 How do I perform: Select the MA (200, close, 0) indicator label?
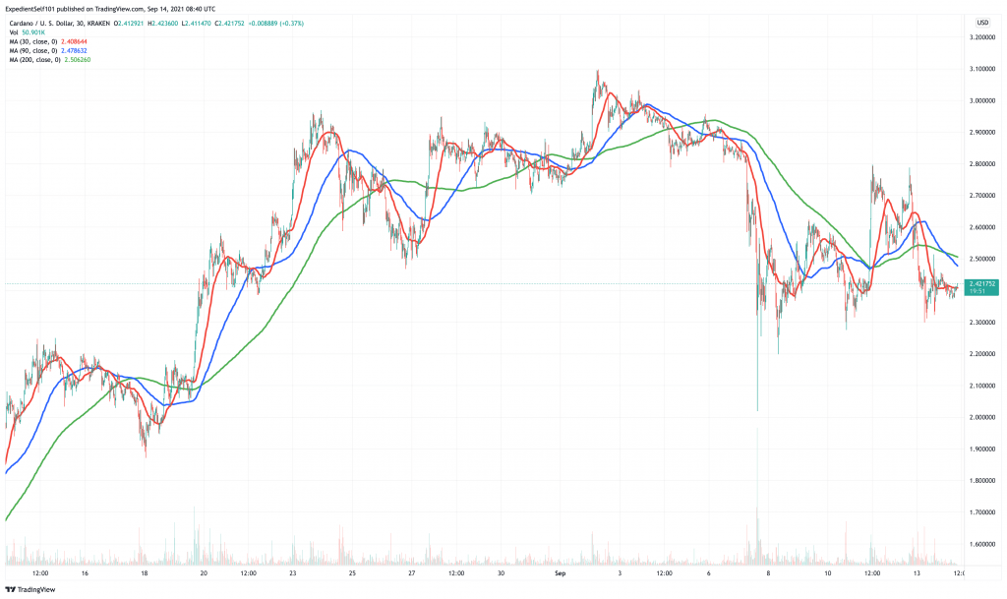click(x=34, y=60)
